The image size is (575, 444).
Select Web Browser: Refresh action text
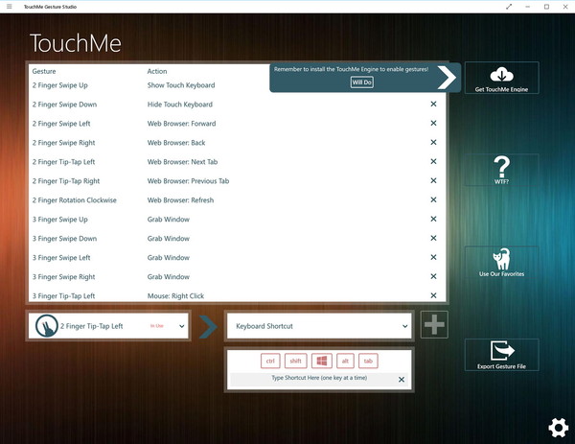tap(180, 200)
